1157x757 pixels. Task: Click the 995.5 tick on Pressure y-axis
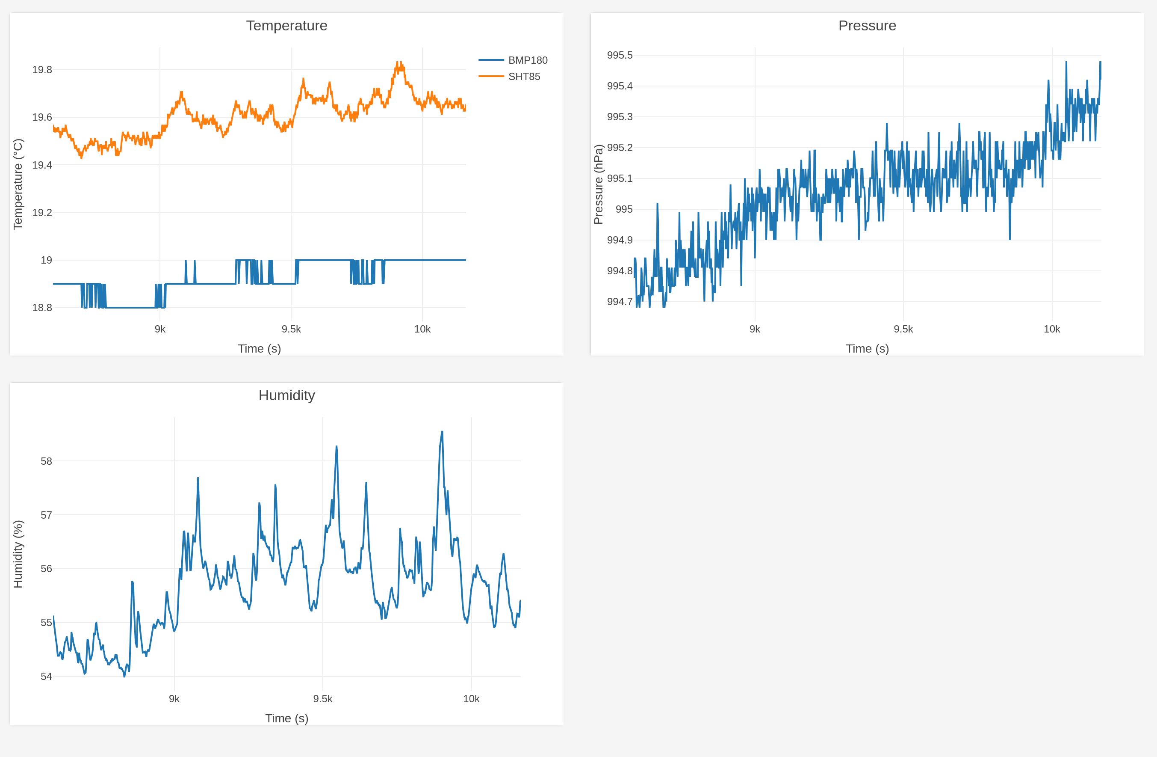pos(620,55)
